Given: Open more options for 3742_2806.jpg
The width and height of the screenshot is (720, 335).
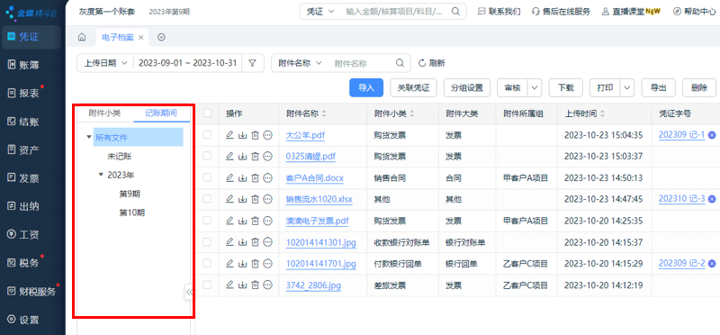Looking at the screenshot, I should pos(267,285).
